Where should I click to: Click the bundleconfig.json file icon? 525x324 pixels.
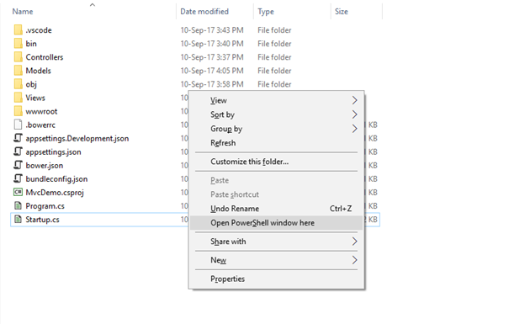18,178
